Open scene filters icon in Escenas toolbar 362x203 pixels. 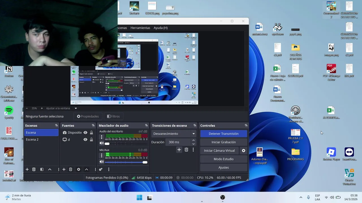point(42,169)
